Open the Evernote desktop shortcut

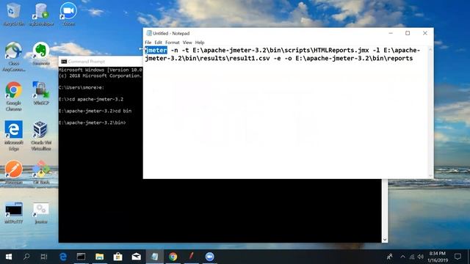point(41,54)
